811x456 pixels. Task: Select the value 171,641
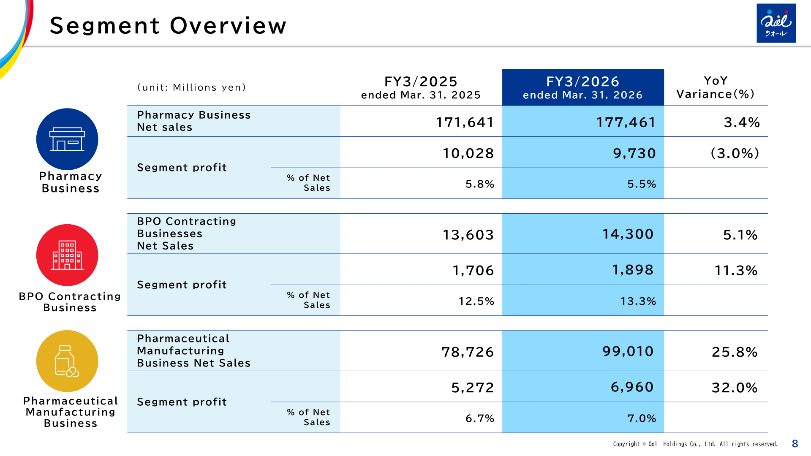coord(465,122)
